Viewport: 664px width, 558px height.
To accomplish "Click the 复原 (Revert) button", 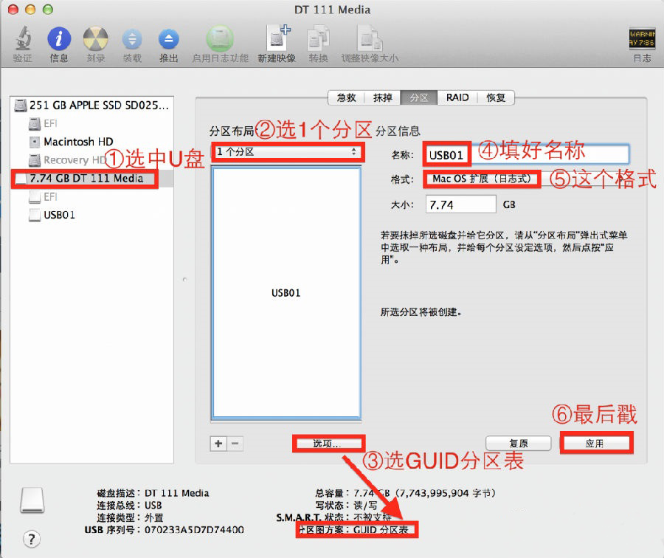I will tap(519, 443).
